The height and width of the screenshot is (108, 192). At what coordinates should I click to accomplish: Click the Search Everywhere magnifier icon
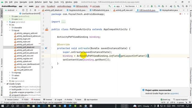(x=183, y=6)
